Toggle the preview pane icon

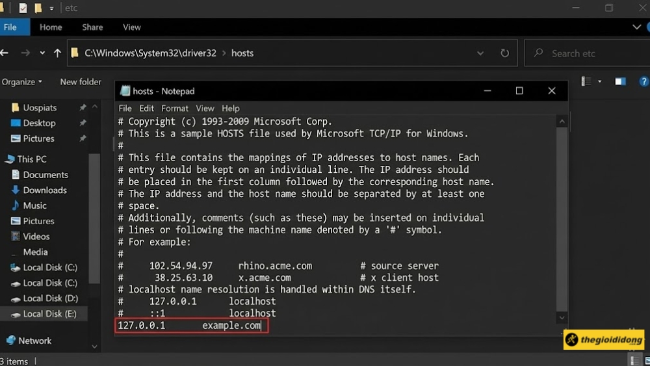(620, 82)
